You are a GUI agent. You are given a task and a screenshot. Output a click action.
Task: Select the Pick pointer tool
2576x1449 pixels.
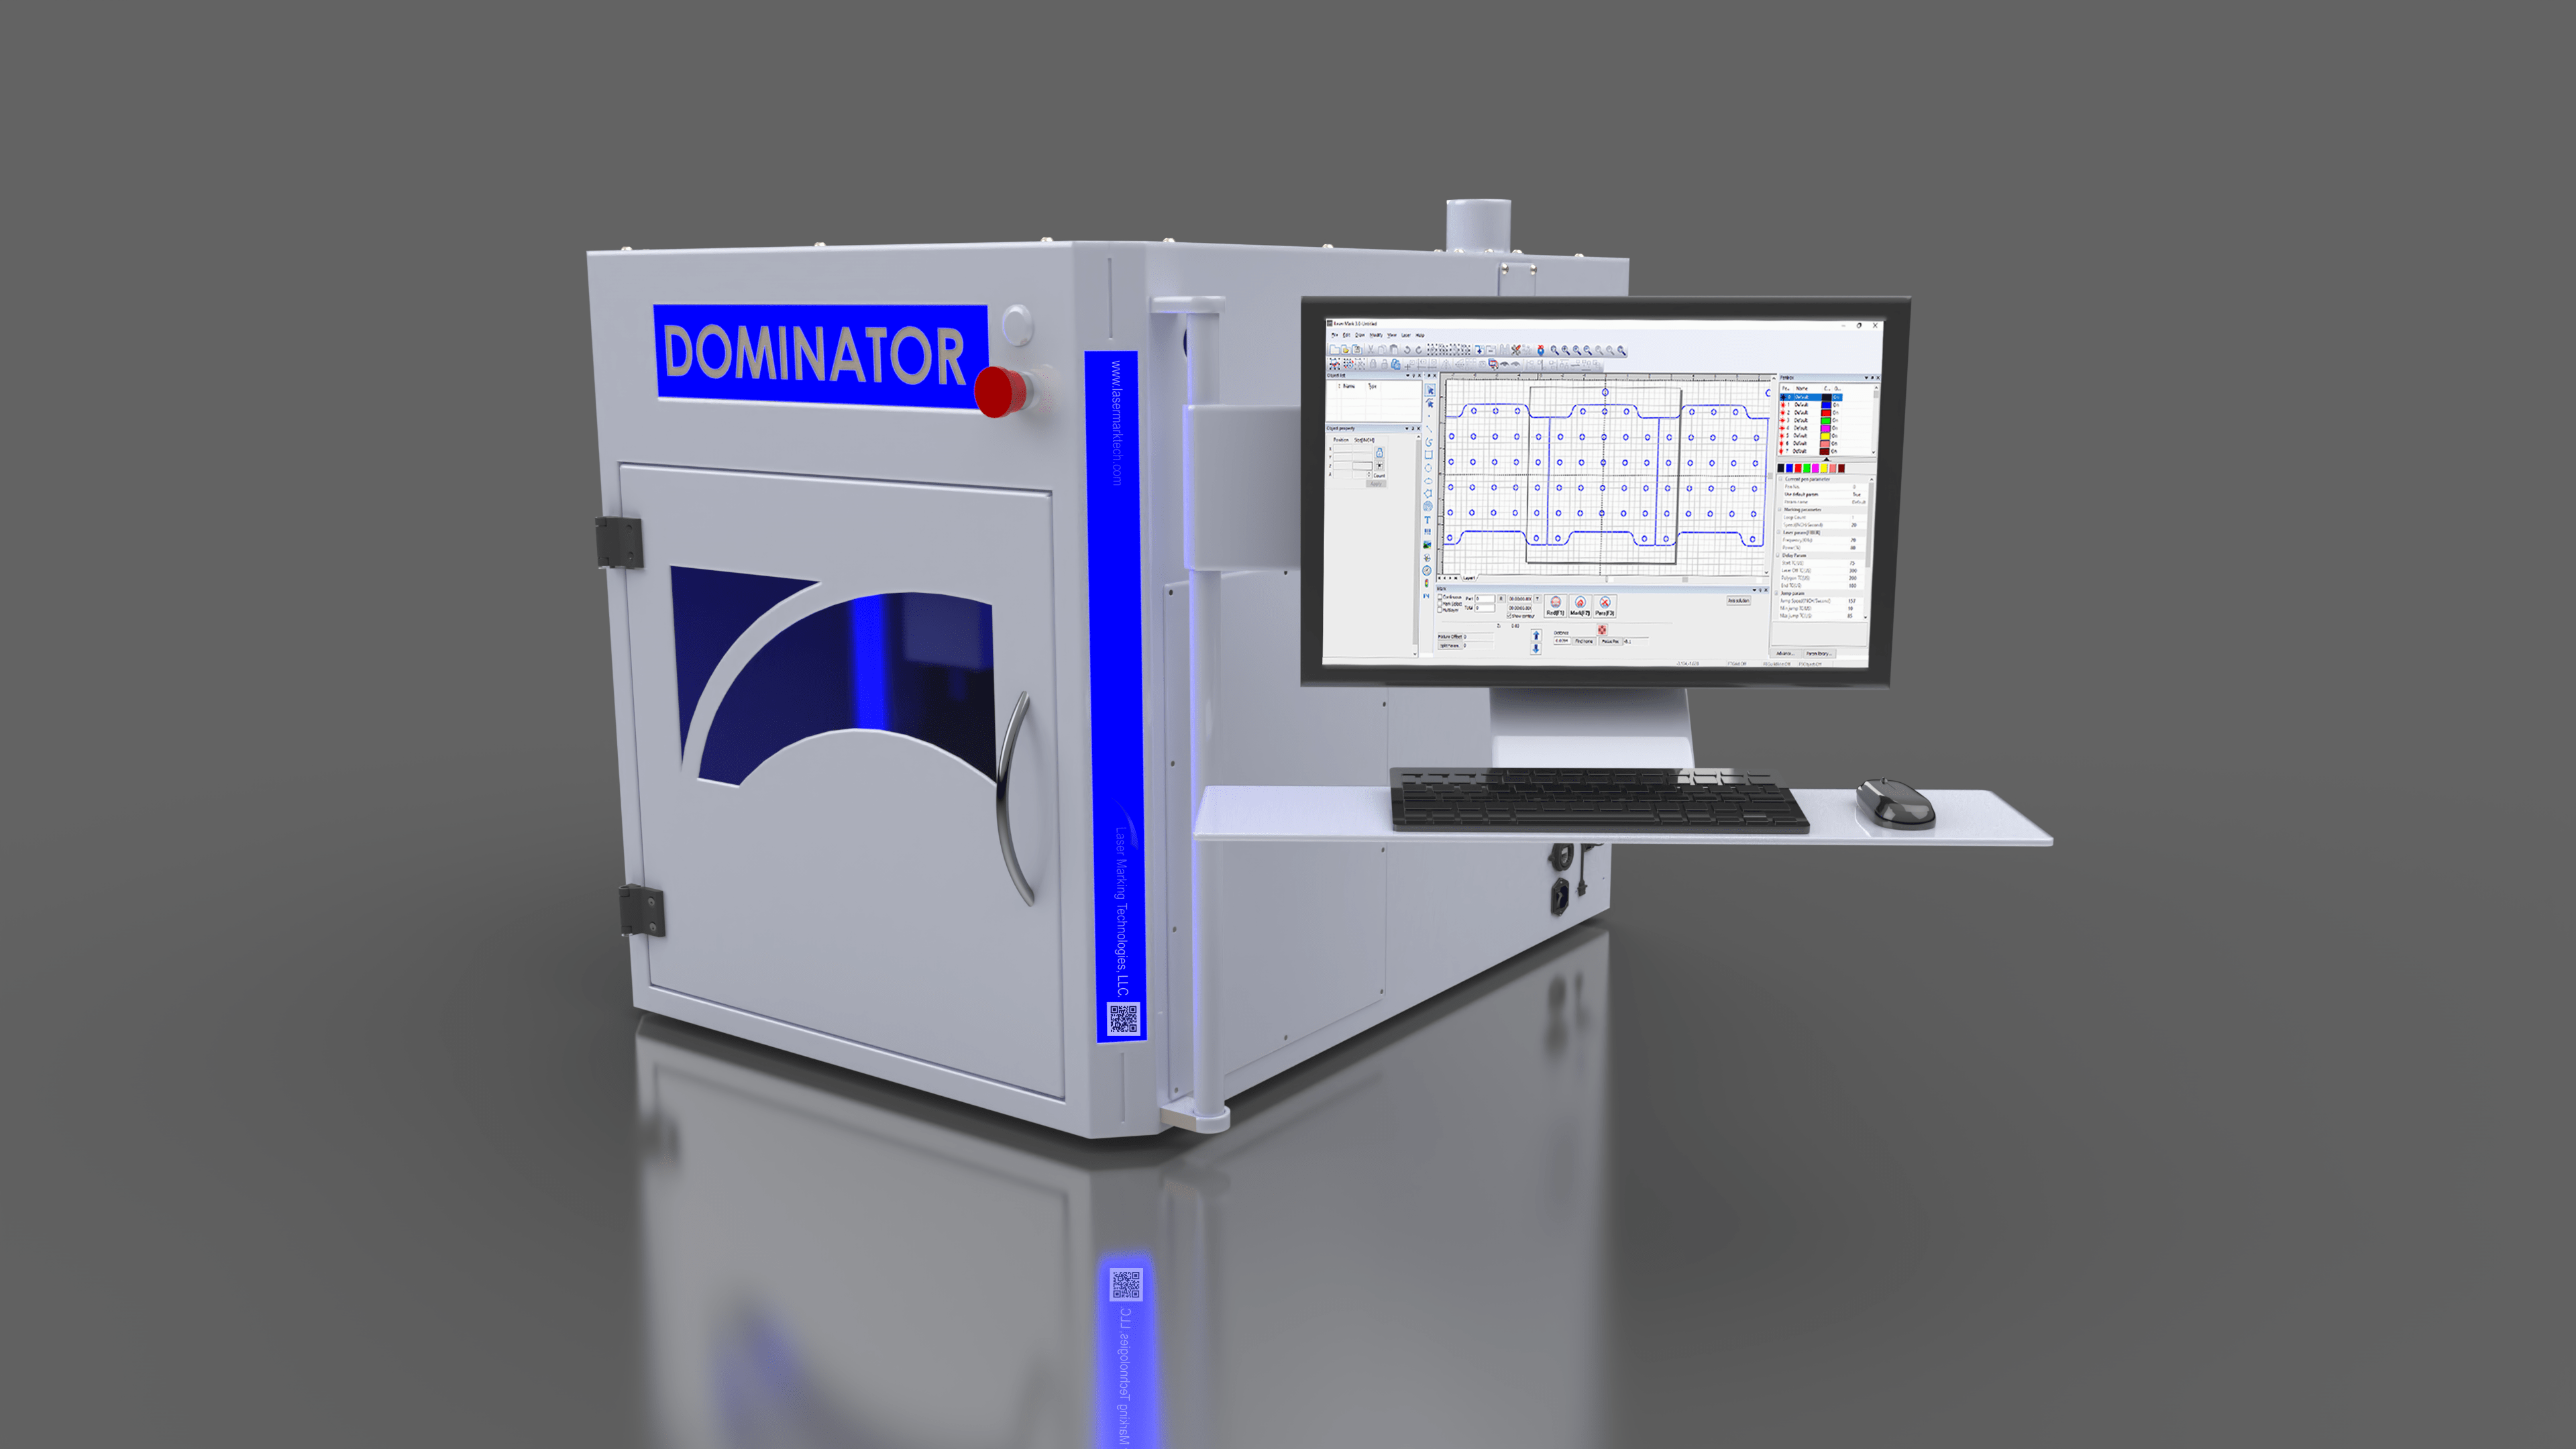1430,390
